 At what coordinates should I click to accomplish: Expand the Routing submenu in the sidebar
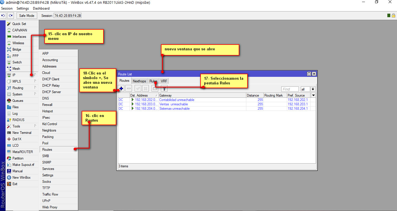pyautogui.click(x=18, y=88)
